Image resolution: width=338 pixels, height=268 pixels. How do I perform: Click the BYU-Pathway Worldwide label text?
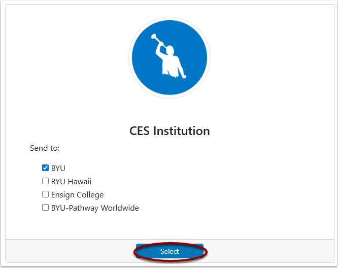(x=95, y=208)
